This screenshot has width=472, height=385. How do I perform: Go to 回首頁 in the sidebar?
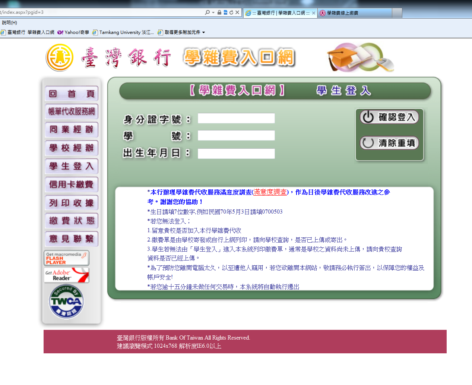(x=72, y=94)
